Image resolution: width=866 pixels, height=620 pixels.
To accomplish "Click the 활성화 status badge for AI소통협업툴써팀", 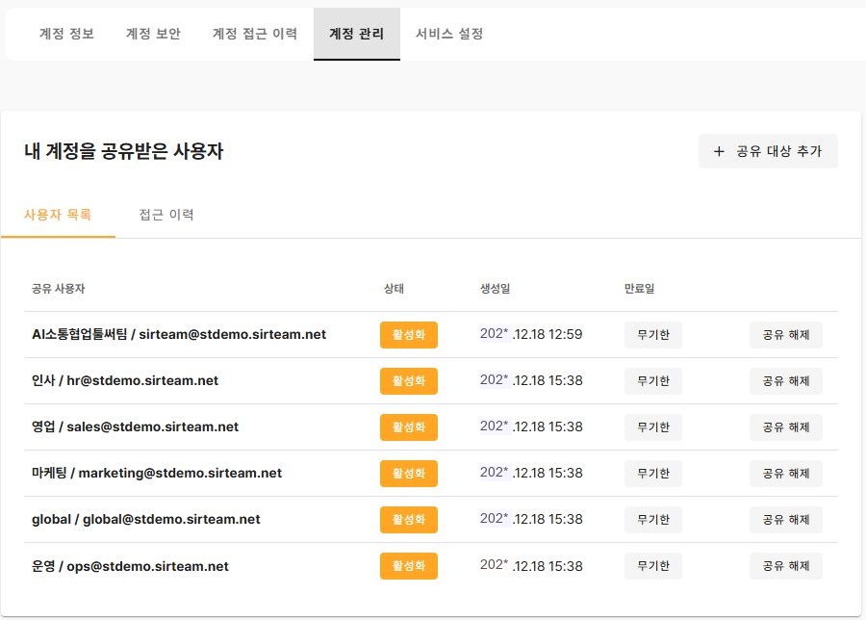I will coord(409,335).
